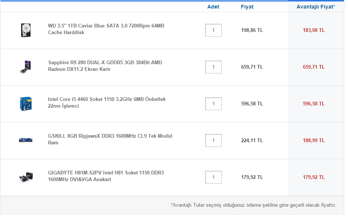Click the Avantajlı Fiyat column header
The height and width of the screenshot is (216, 348).
[x=316, y=7]
